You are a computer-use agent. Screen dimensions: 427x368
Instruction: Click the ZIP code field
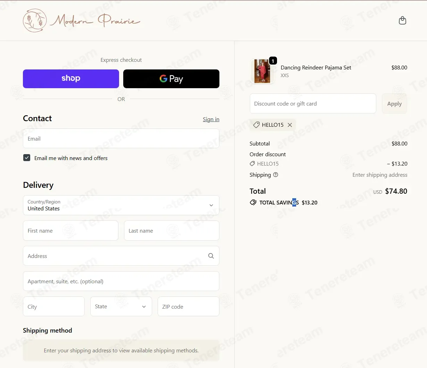click(x=189, y=307)
